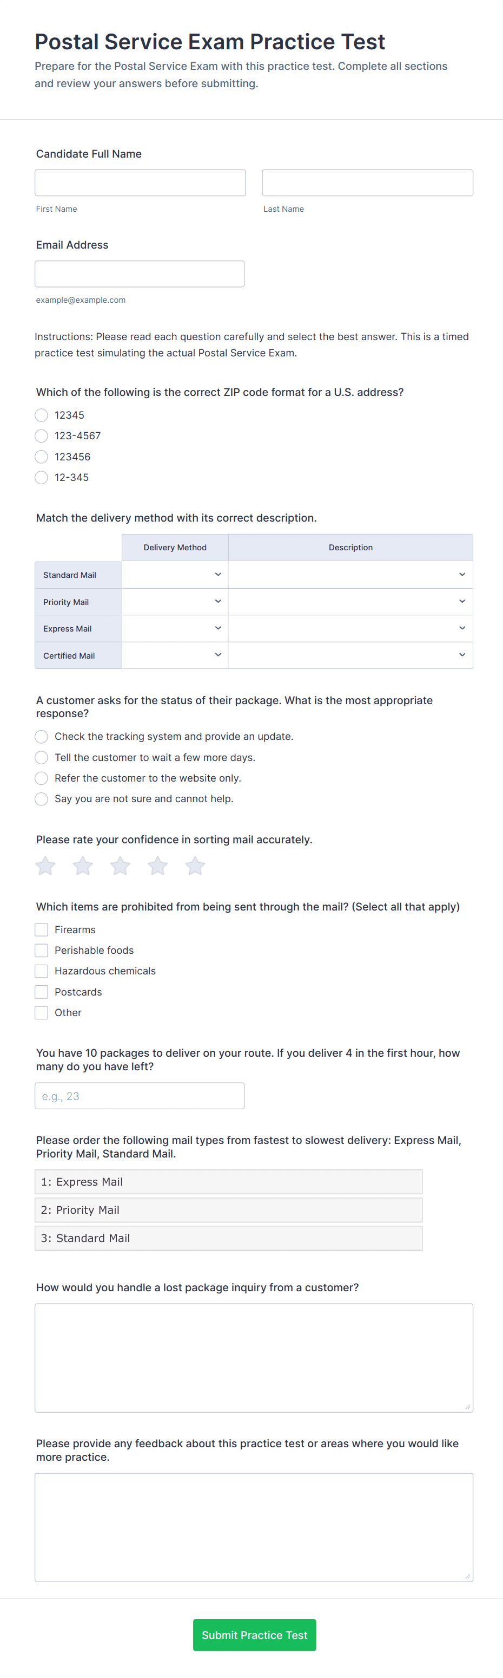Viewport: 503px width, 1678px height.
Task: Tick the Hazardous chemicals option
Action: 42,971
